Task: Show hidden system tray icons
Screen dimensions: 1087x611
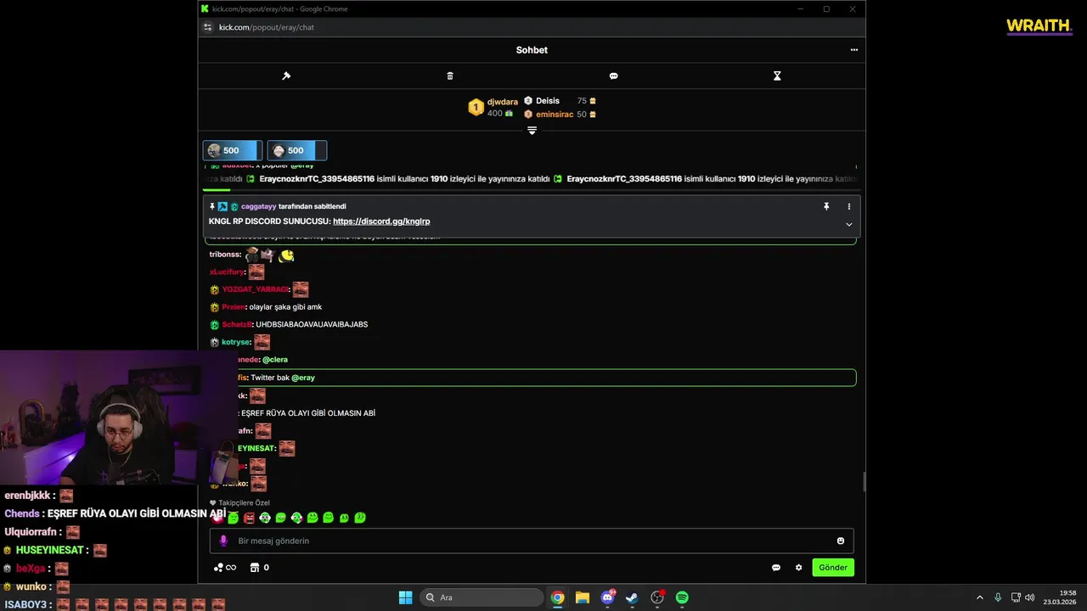Action: (979, 597)
